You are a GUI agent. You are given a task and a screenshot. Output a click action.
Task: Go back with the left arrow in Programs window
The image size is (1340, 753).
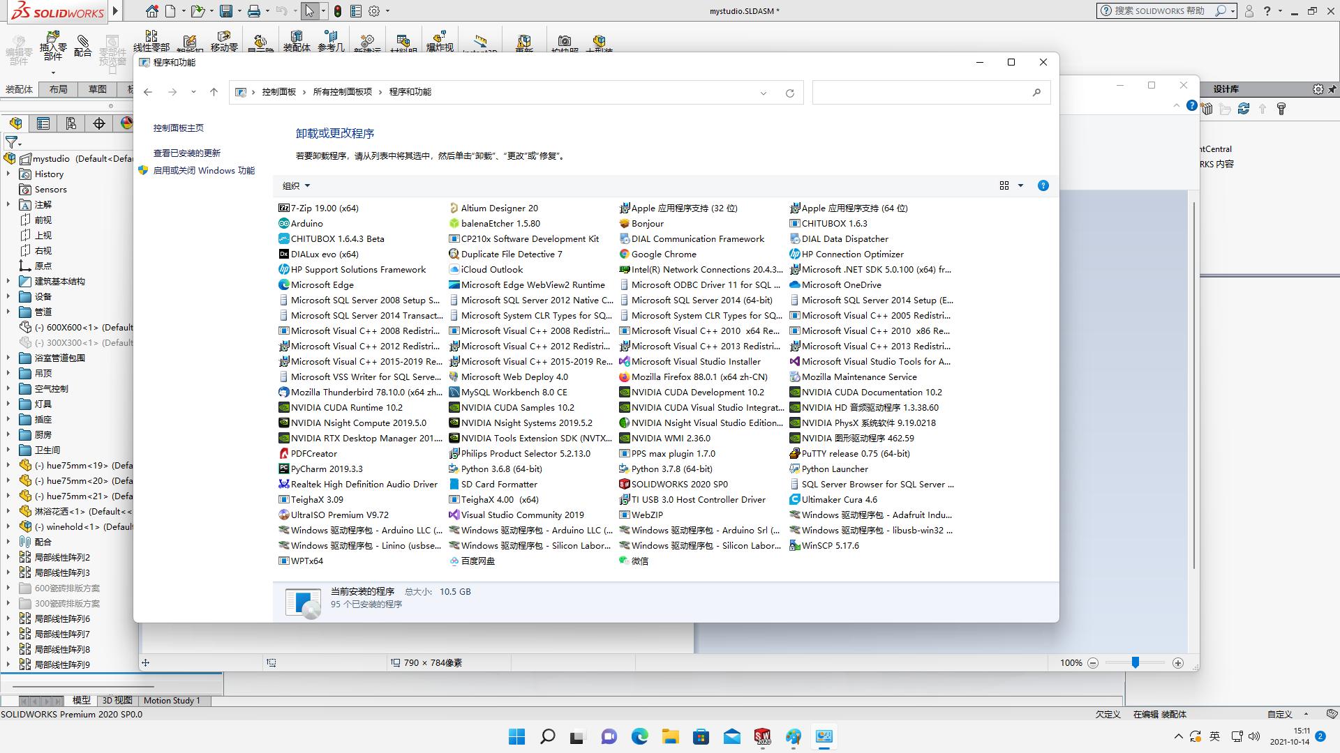coord(148,92)
